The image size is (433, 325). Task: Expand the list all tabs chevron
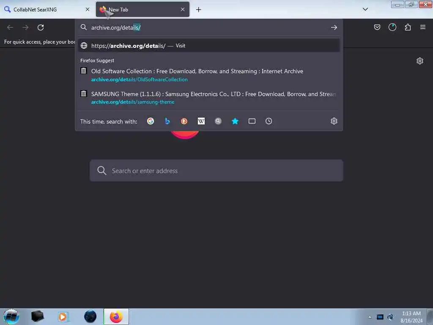pos(365,9)
